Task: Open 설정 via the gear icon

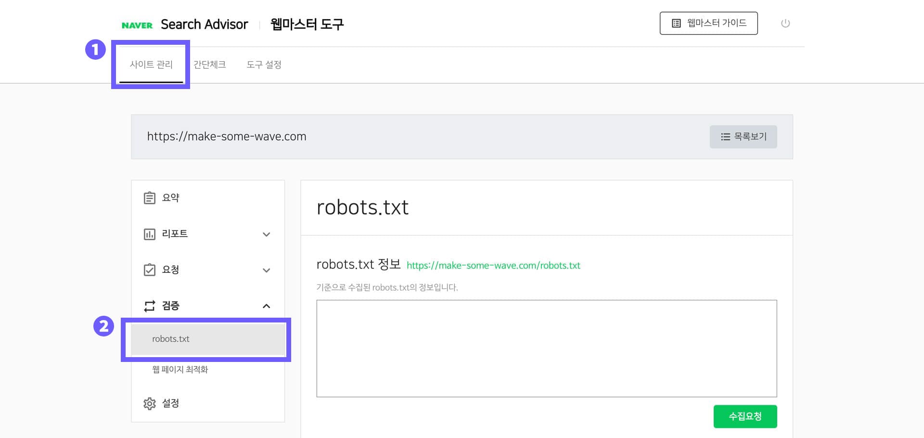Action: tap(150, 403)
